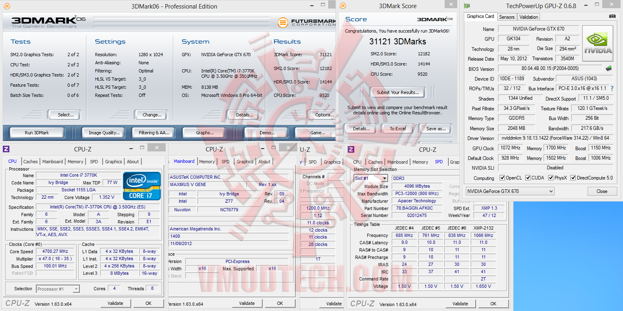Open Image Quality settings in 3DMark06
This screenshot has height=311, width=623.
point(104,133)
